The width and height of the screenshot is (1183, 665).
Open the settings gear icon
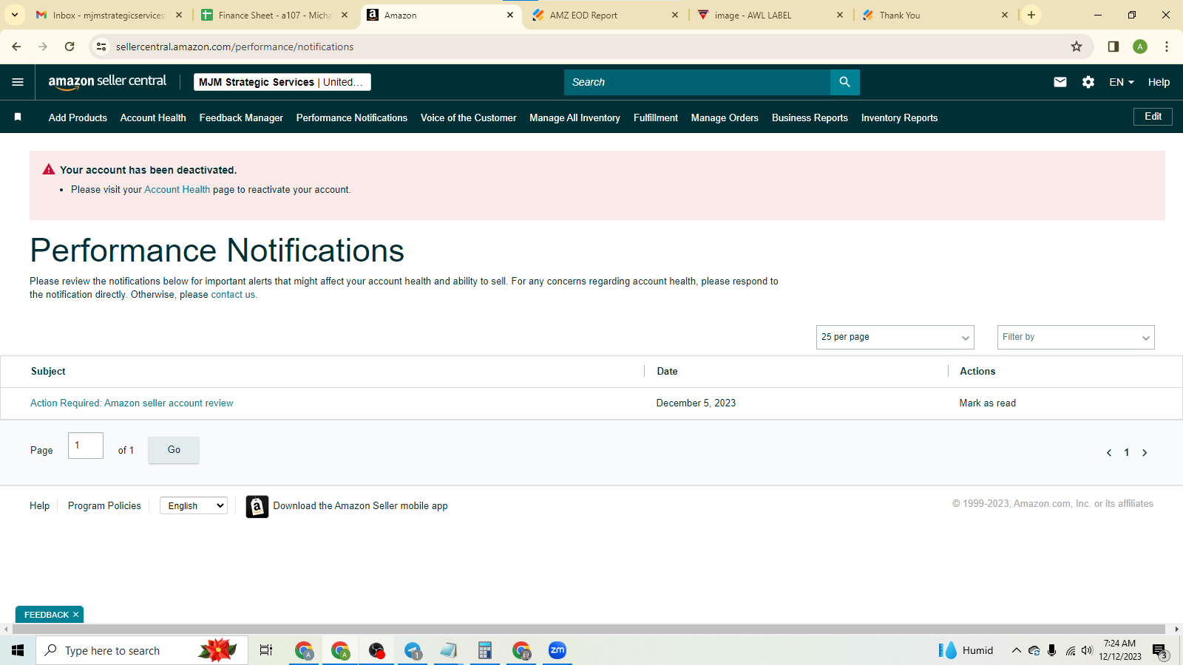(1088, 82)
